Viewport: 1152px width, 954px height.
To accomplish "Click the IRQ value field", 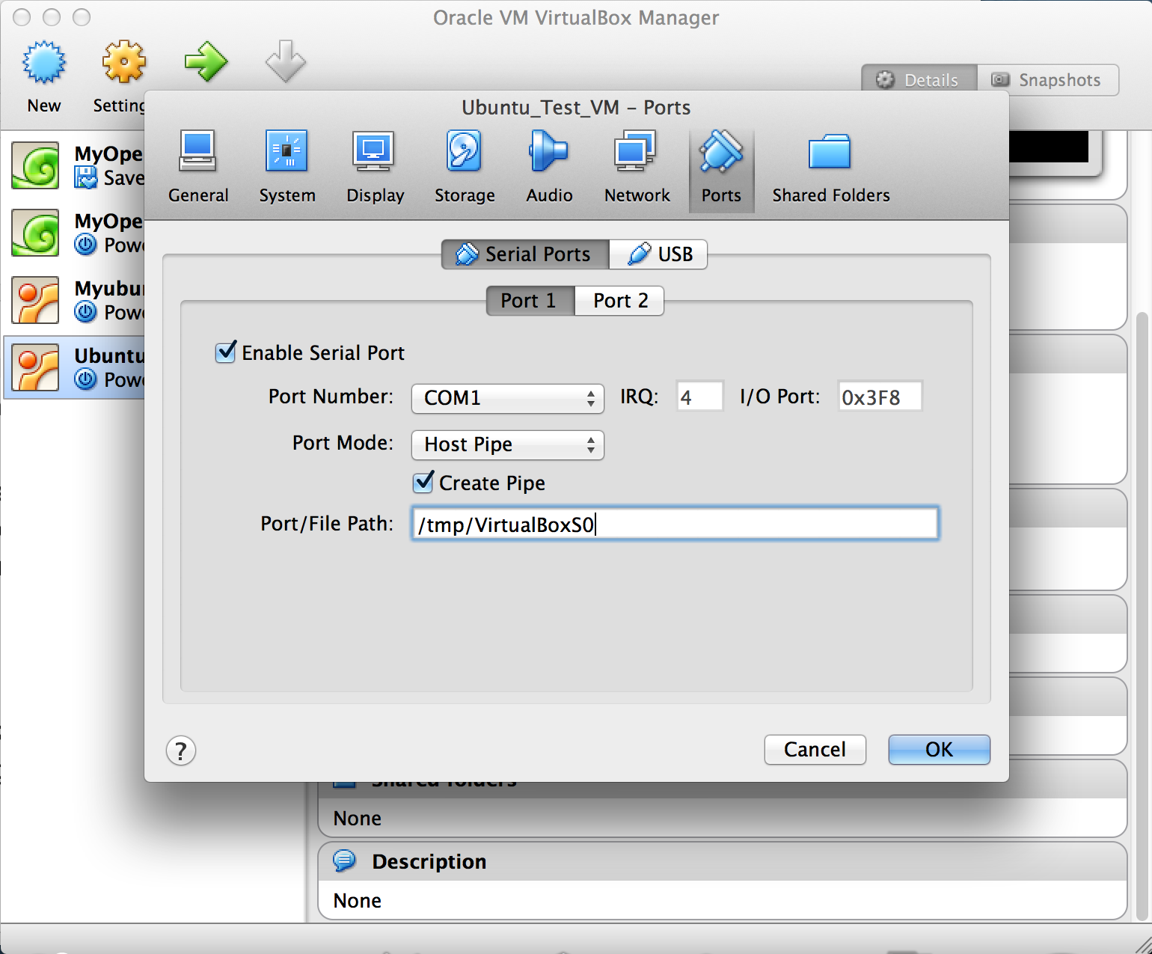I will pos(699,397).
